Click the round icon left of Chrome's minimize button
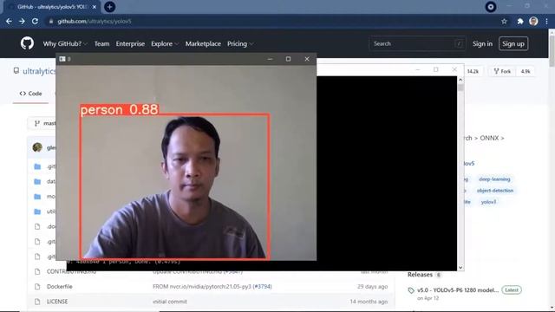Screen dimensions: 555x312 (x=490, y=7)
